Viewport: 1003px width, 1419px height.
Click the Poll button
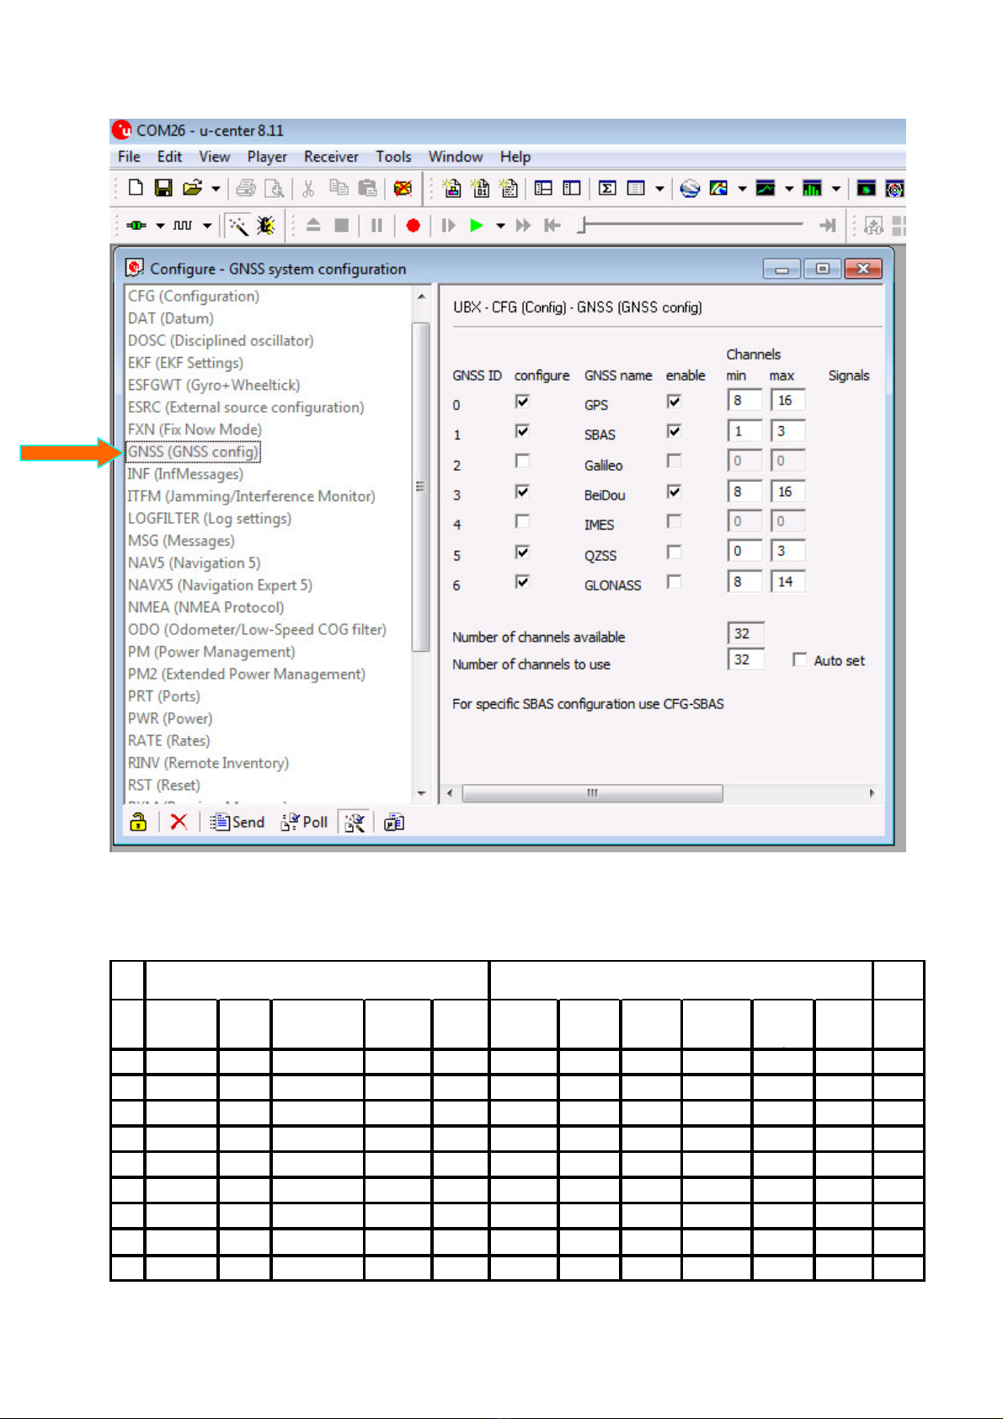coord(304,822)
